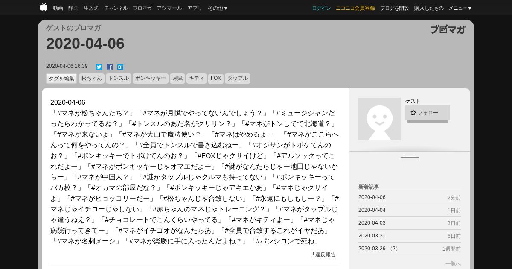Click the タグを編集 button
Viewport: 512px width, 269px height.
tap(61, 79)
